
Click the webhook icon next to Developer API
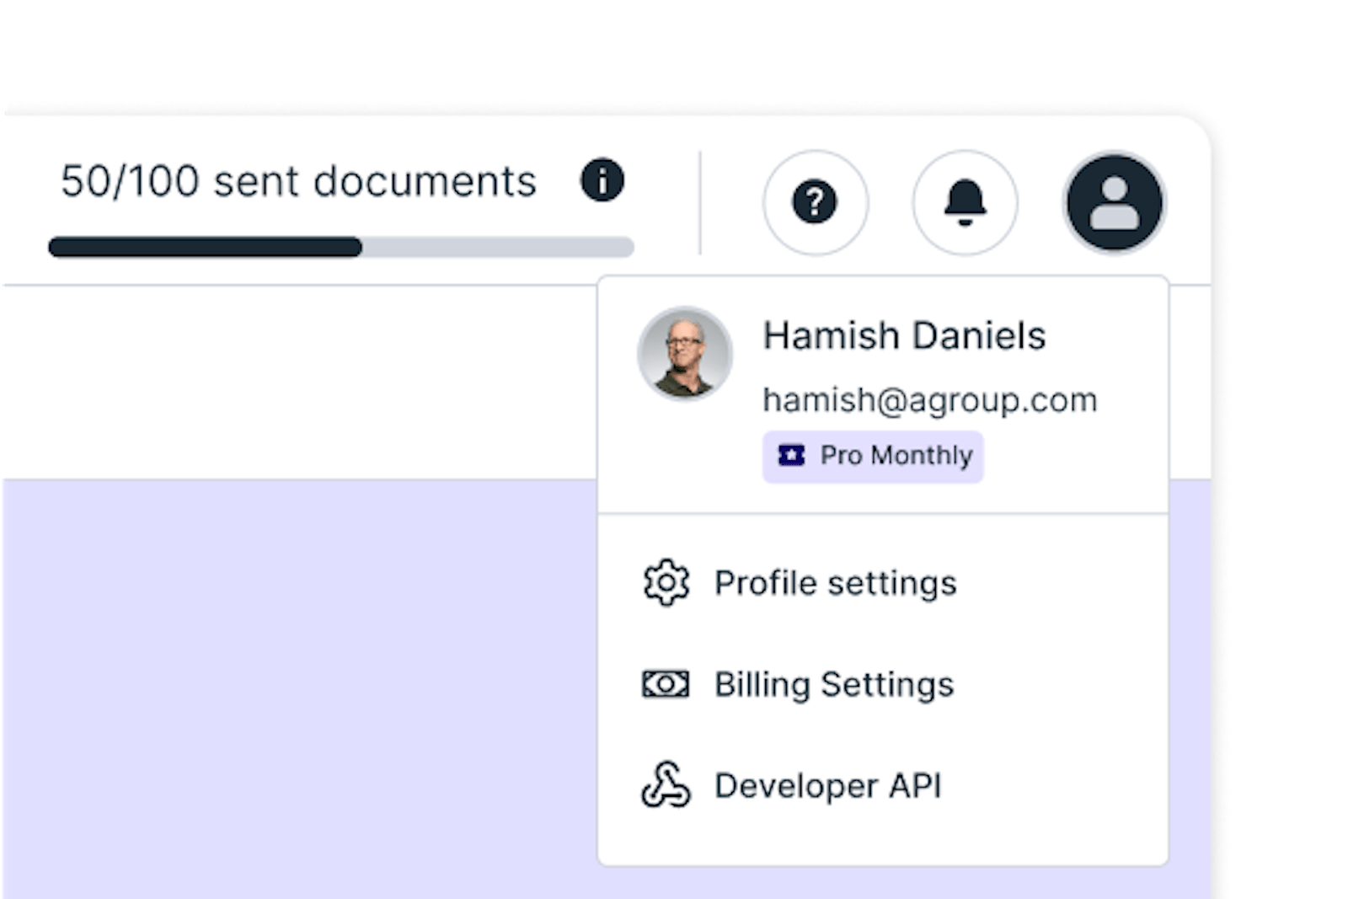tap(666, 785)
